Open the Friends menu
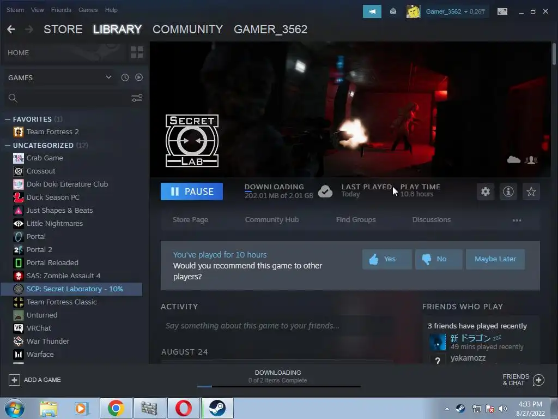This screenshot has height=419, width=558. [61, 10]
